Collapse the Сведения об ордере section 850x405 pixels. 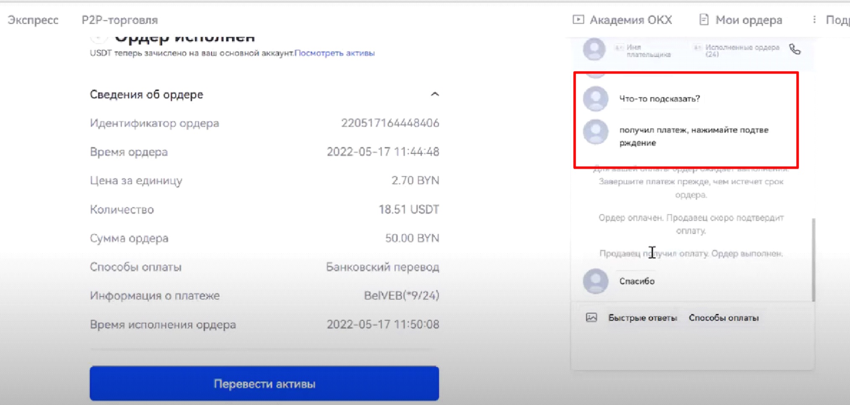tap(435, 94)
